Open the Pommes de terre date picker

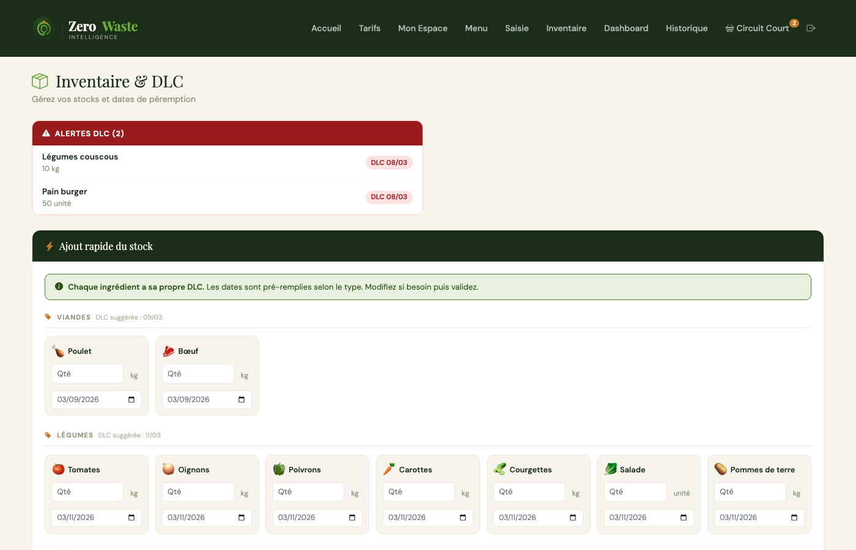pyautogui.click(x=794, y=518)
